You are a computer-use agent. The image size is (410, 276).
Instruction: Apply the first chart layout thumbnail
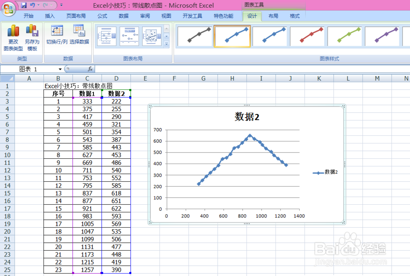point(107,36)
